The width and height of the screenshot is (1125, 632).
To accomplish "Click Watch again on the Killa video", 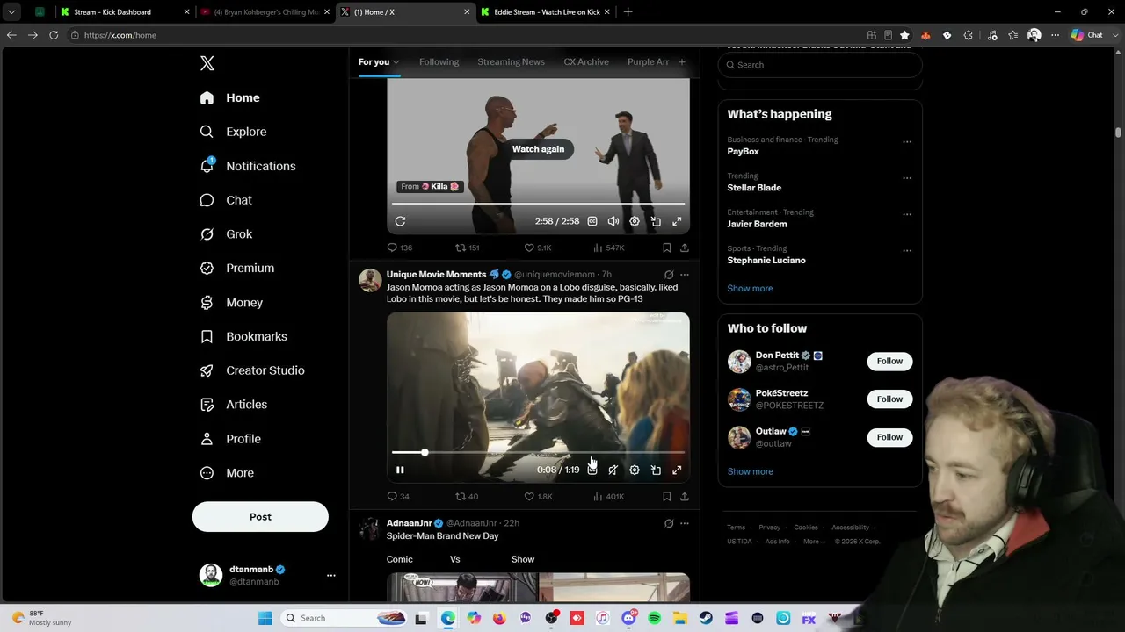I will 538,149.
